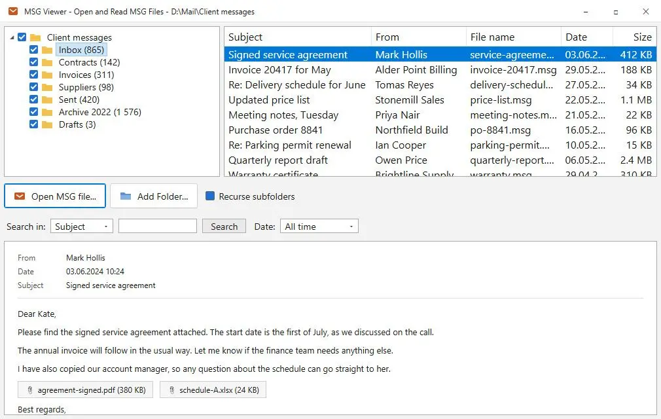
Task: Open the agreement-signed.pdf attachment
Action: click(86, 390)
